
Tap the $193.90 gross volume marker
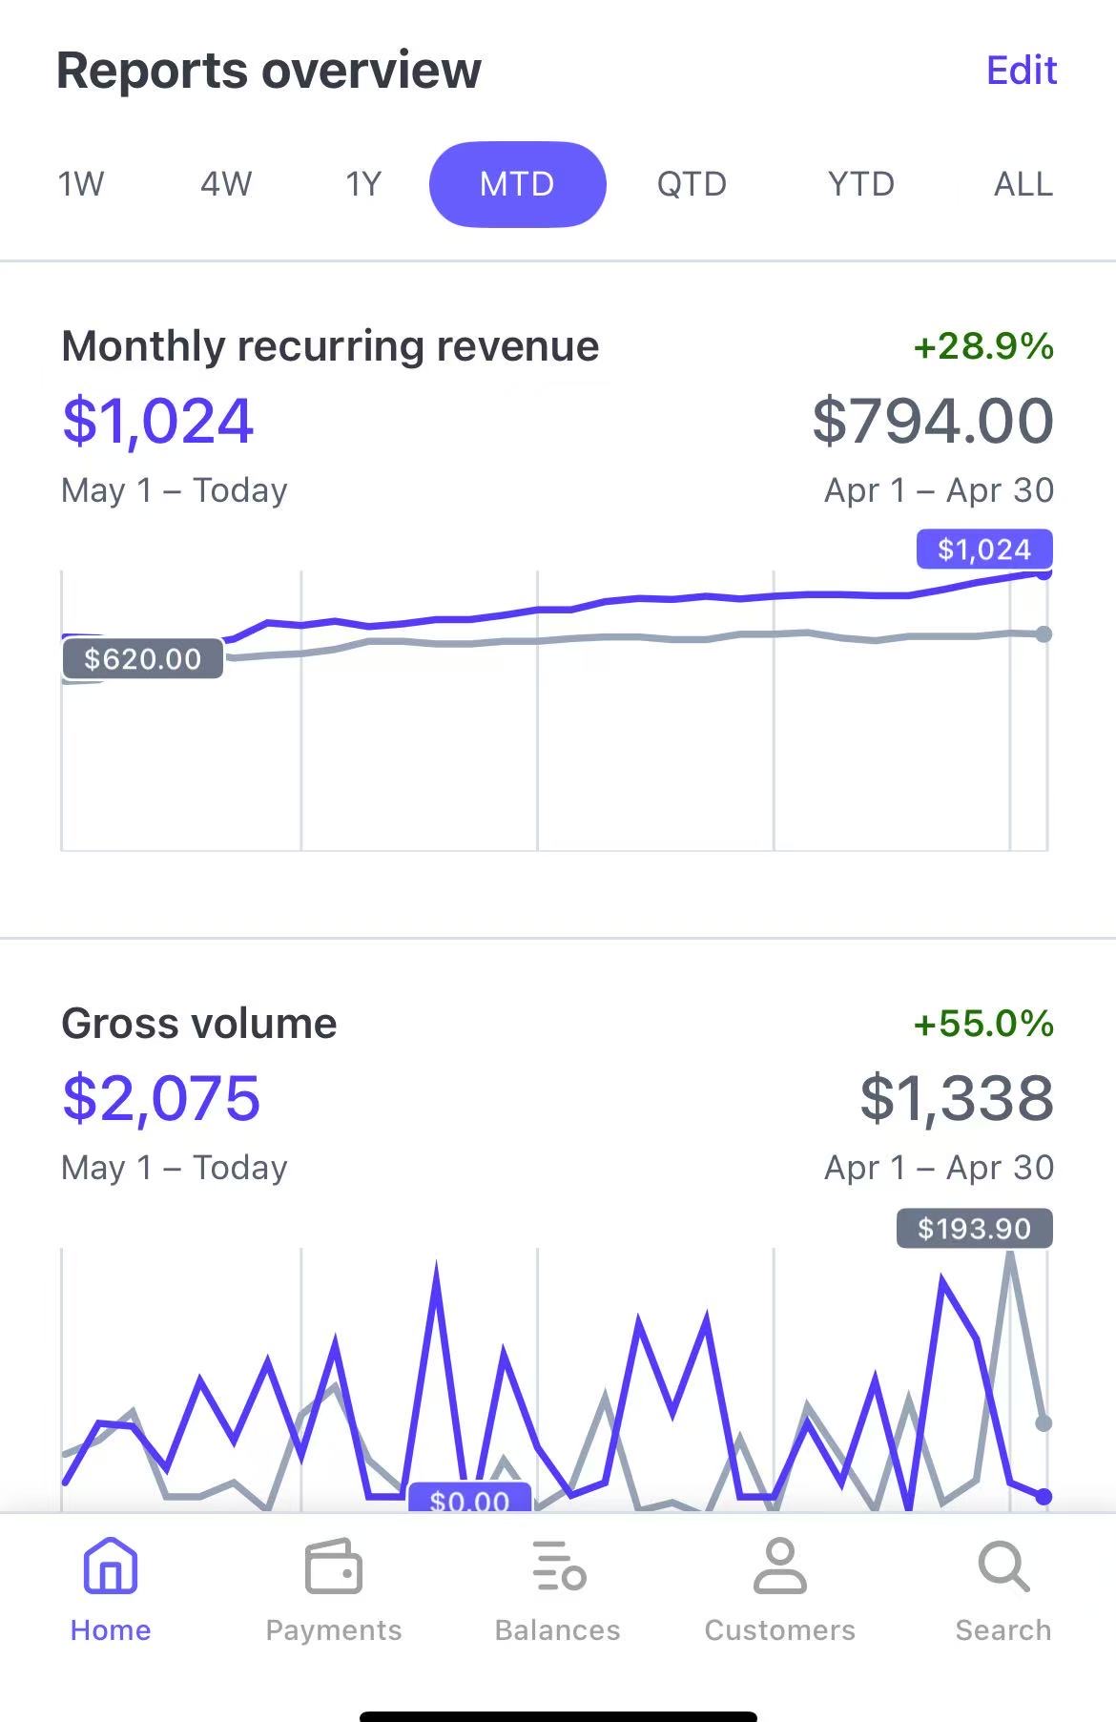[974, 1229]
